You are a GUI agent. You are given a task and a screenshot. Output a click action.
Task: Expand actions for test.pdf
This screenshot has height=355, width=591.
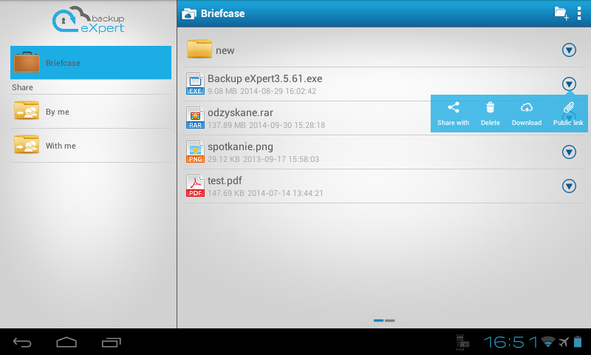(569, 186)
